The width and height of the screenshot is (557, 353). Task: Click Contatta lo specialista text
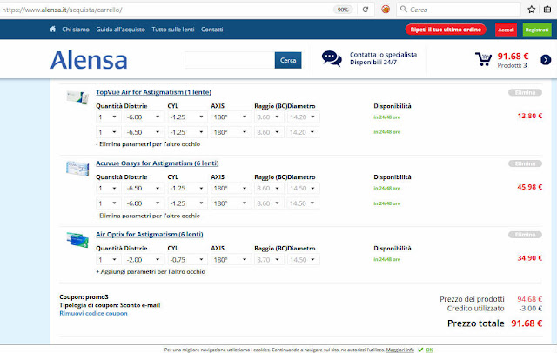point(383,55)
